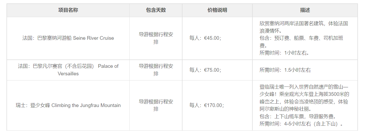Select the €170.00 price cell
The image size is (366, 140).
click(x=207, y=105)
